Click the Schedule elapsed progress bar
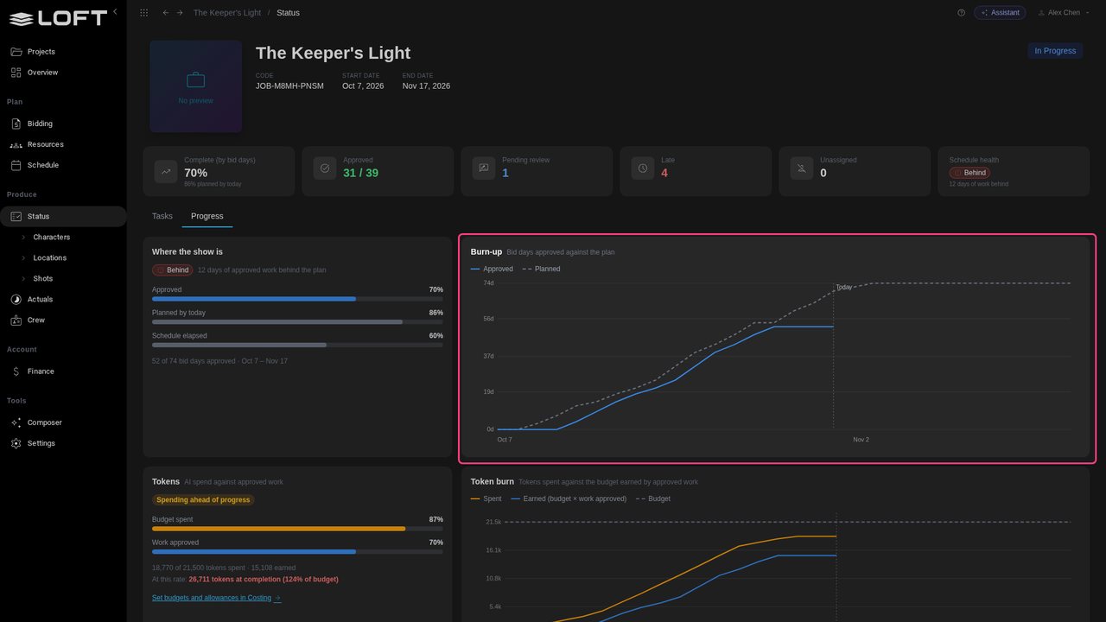 click(x=297, y=345)
